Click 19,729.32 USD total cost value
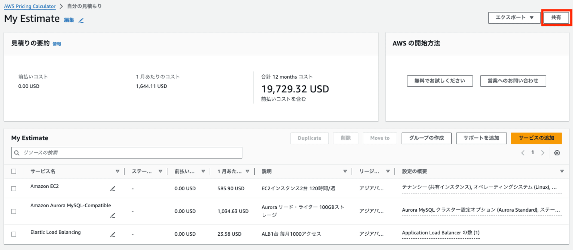 (295, 89)
